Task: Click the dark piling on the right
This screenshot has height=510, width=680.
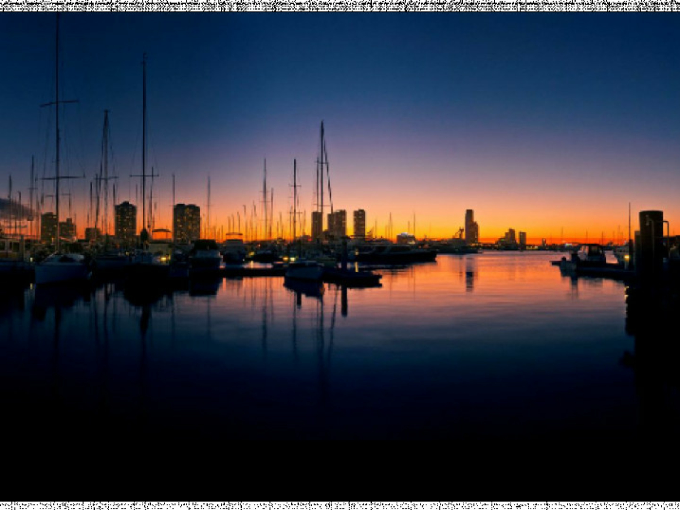Action: tap(651, 244)
